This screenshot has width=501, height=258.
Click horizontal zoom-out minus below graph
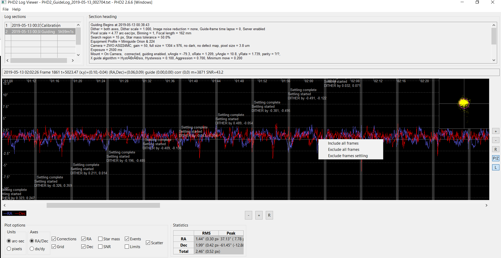pyautogui.click(x=249, y=215)
